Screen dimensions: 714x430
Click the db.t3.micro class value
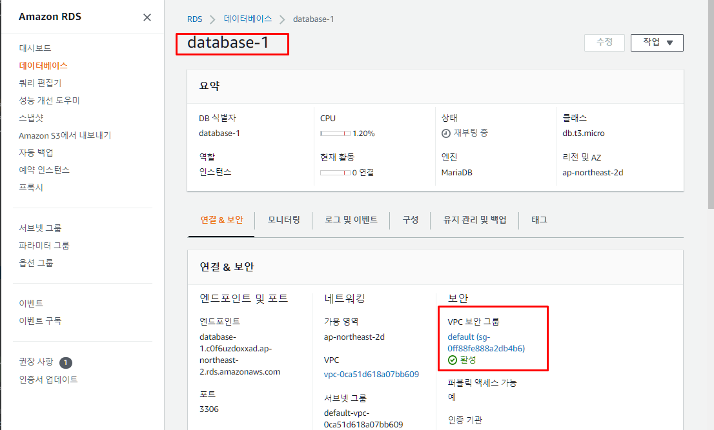584,133
